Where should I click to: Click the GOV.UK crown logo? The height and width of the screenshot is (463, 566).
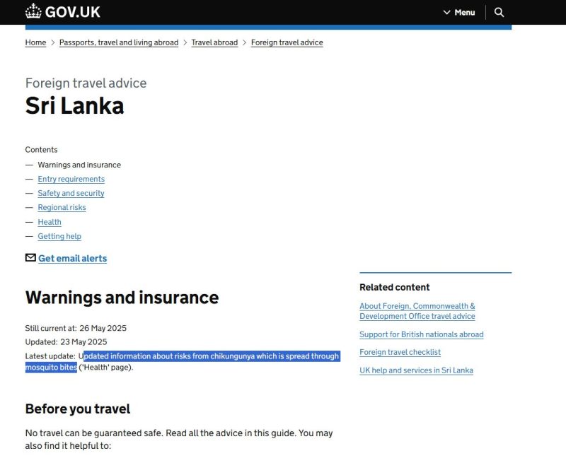pyautogui.click(x=33, y=11)
